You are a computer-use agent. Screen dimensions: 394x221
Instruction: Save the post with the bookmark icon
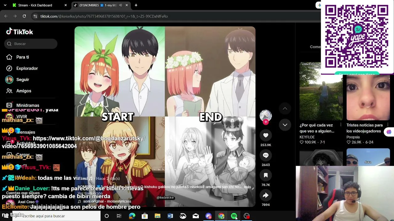click(266, 175)
